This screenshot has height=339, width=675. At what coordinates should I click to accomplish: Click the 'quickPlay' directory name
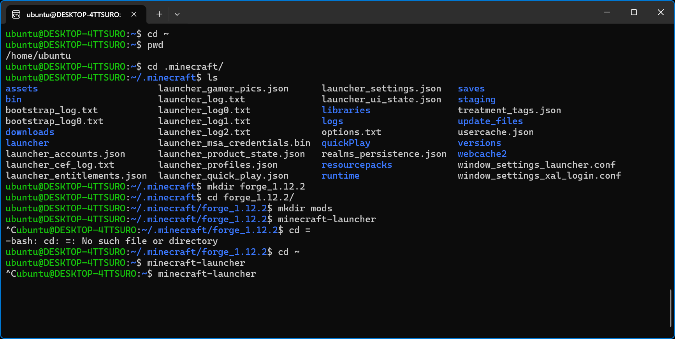click(x=346, y=143)
